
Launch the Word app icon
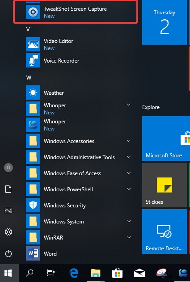click(33, 253)
